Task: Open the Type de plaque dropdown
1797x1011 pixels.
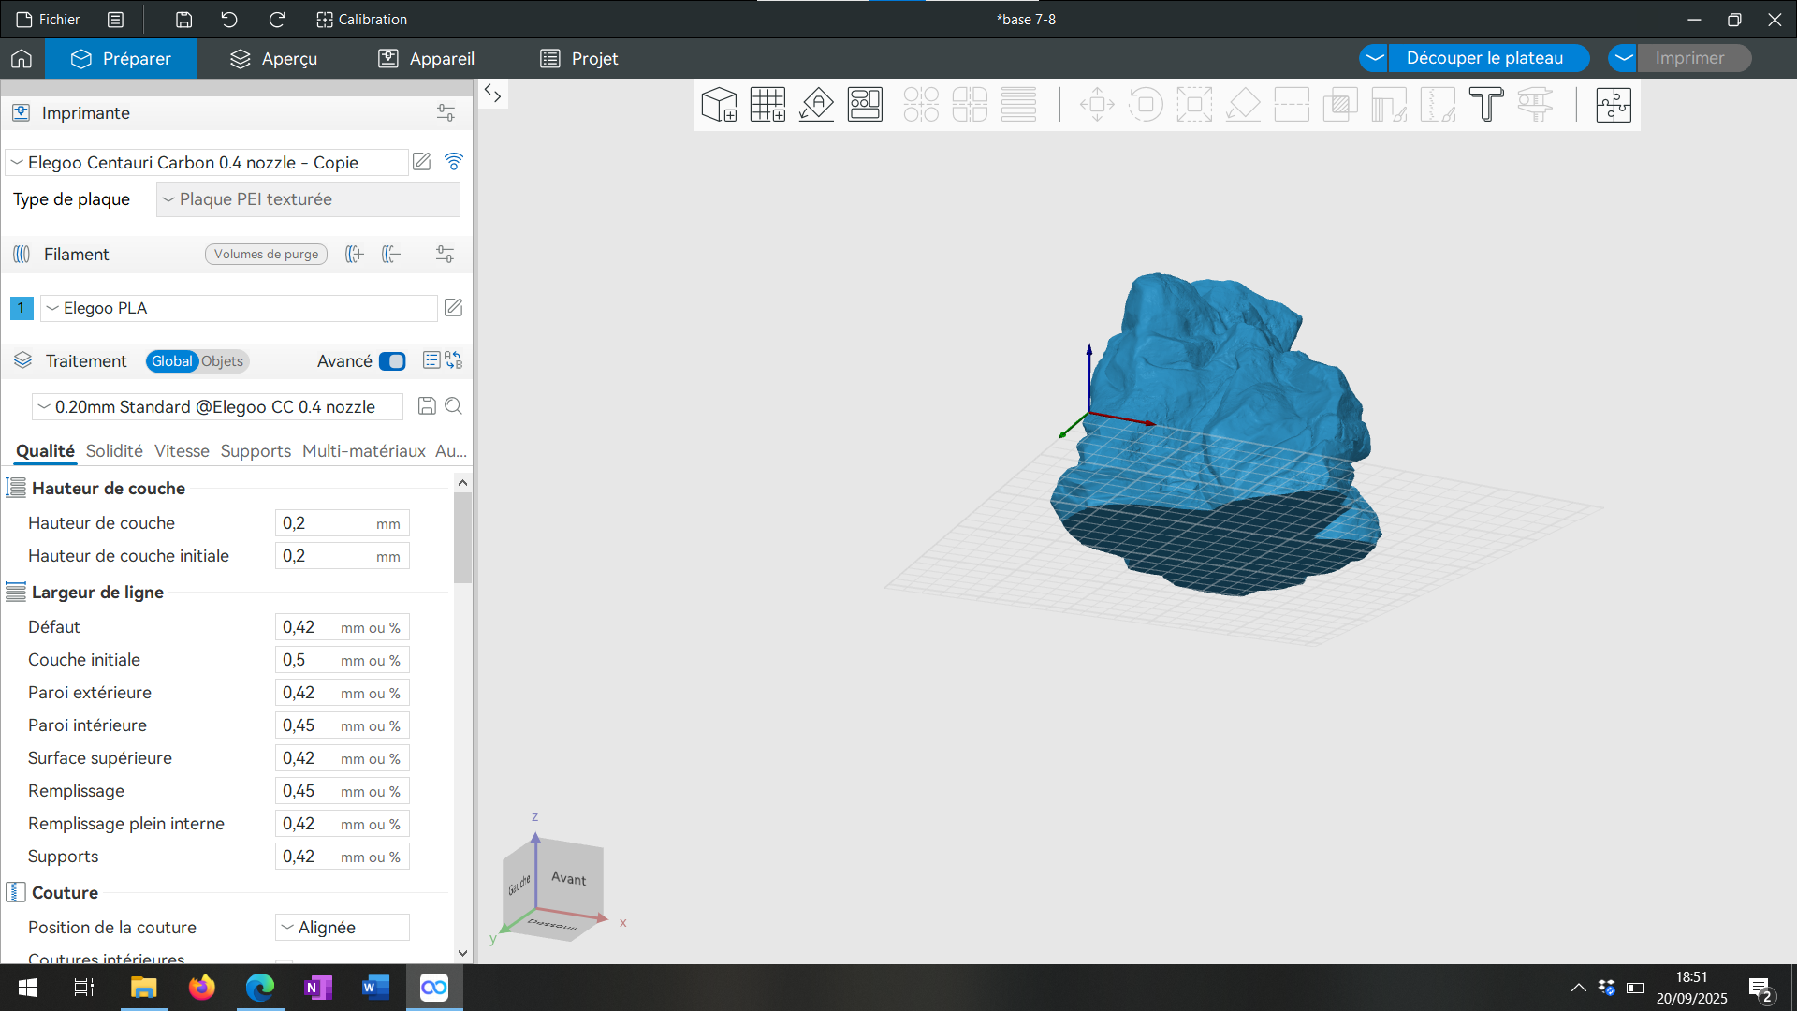Action: click(308, 199)
